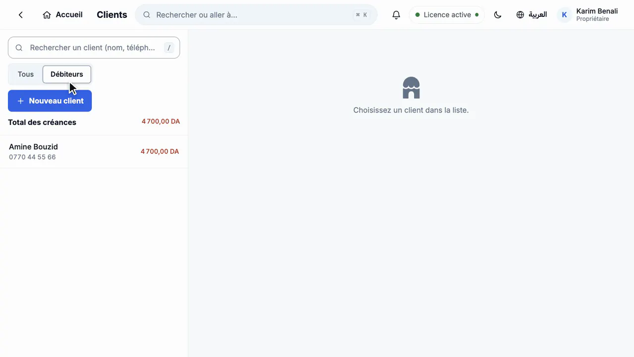Click the K user avatar
Screen dimensions: 634x357
pyautogui.click(x=564, y=15)
